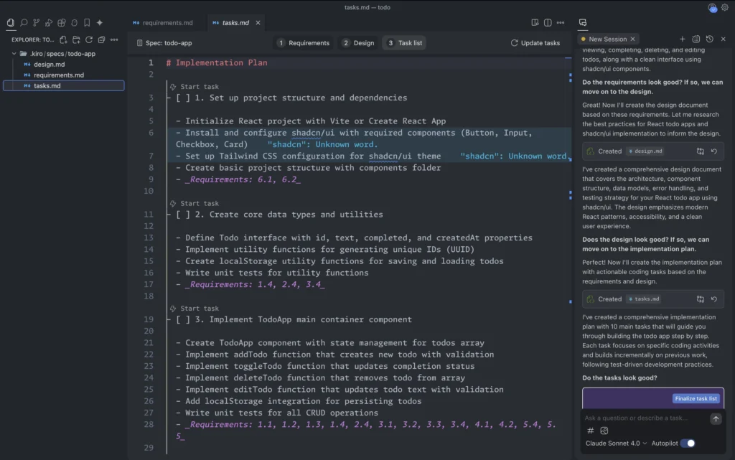Screen dimensions: 735x460
Task: Close the chat panel with X
Action: [723, 39]
